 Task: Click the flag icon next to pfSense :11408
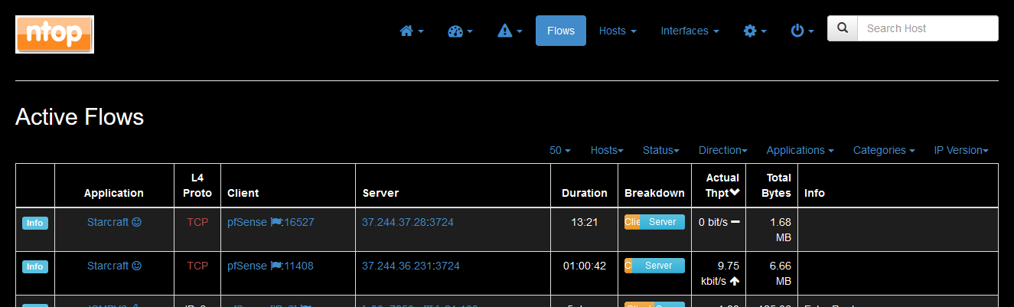coord(276,266)
